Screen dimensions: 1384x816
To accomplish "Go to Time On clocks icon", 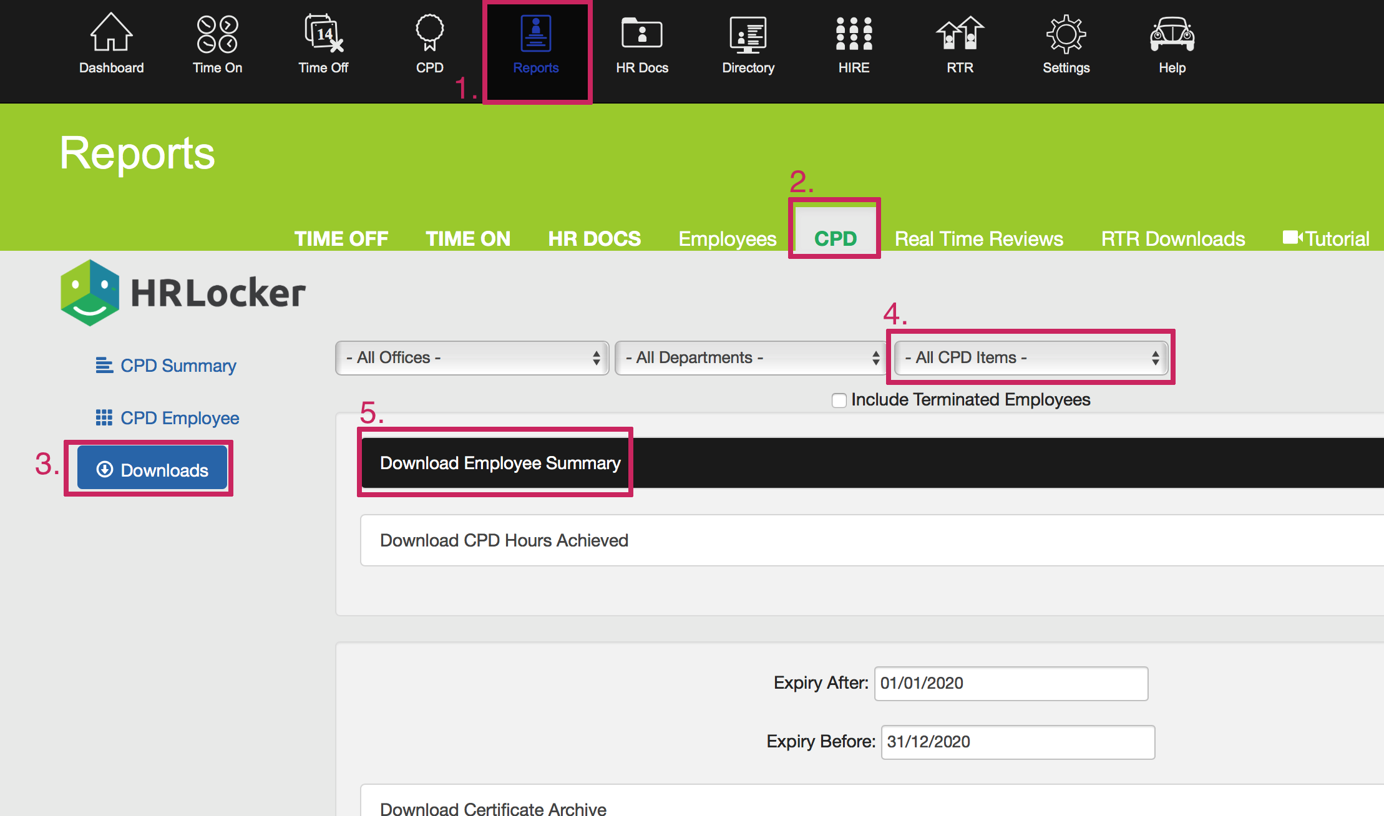I will pyautogui.click(x=217, y=34).
